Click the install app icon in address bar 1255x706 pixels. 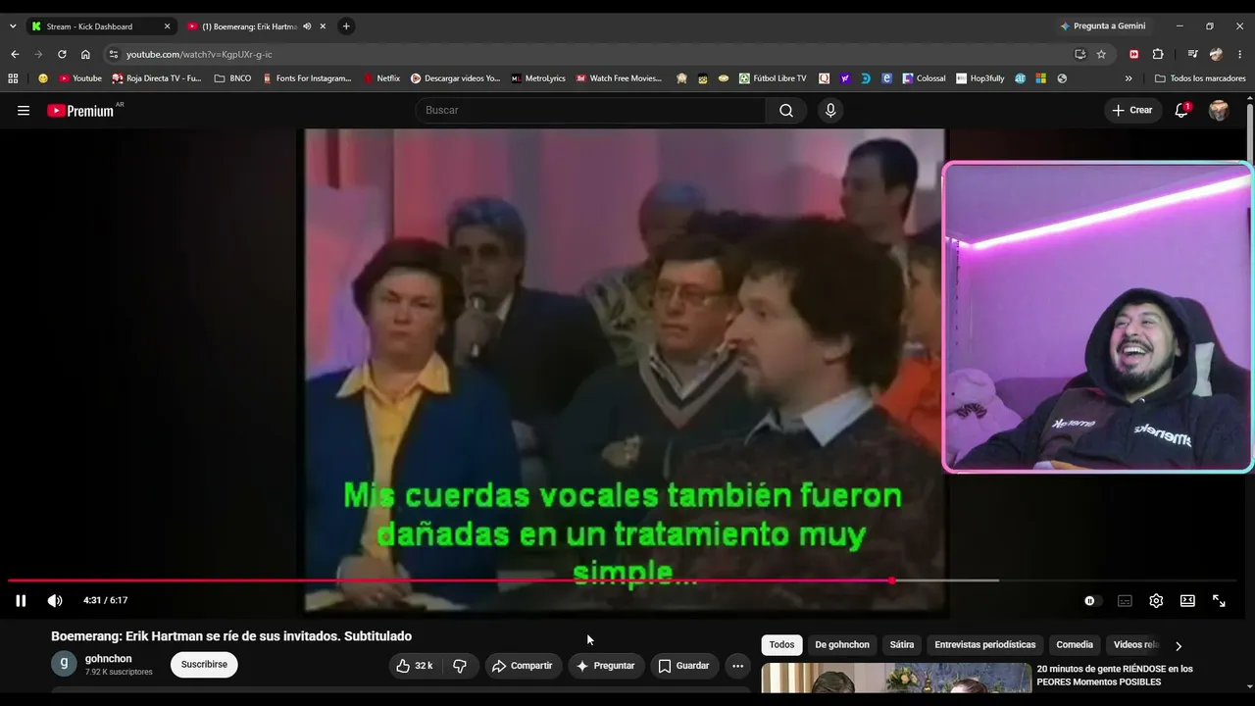point(1079,54)
